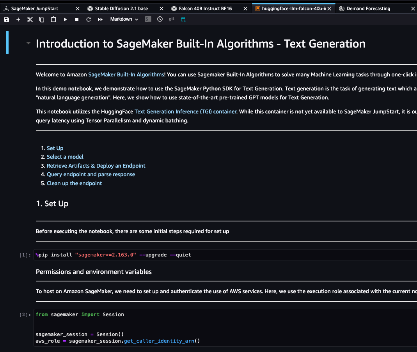Open Retrieve Artifacts & Deploy an Endpoint link
Screen dimensions: 417x352
click(96, 166)
